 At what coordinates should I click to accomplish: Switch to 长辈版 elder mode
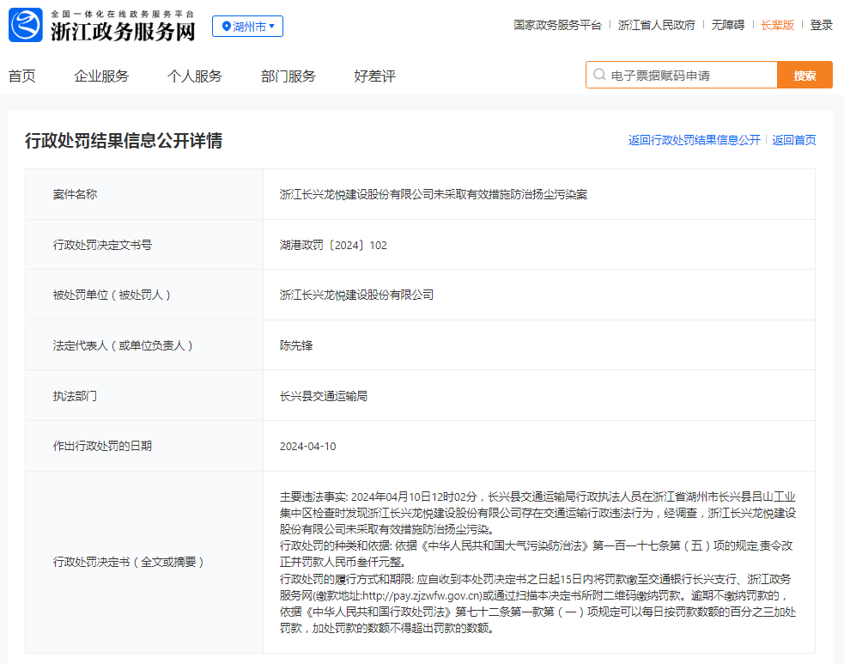(777, 25)
